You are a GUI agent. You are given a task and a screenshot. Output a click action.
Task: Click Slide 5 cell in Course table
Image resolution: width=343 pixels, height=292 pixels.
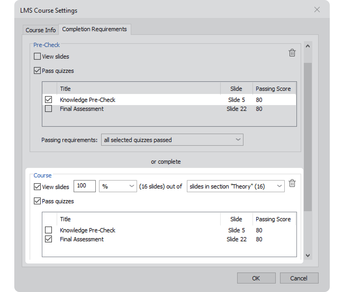(x=237, y=230)
